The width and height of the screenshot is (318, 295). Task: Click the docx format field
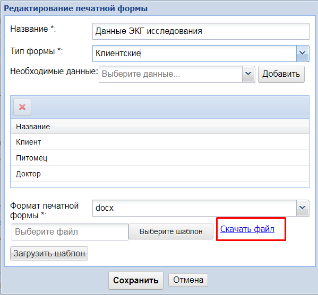point(194,208)
